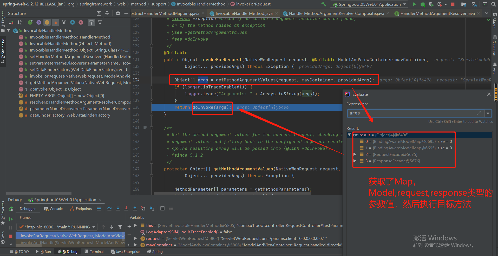Open 4: Run tool window
This screenshot has height=256, width=498.
point(43,252)
